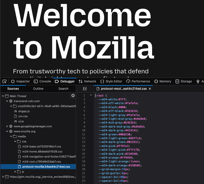Open m24-navigation-and-footer css file
This screenshot has width=204, height=184.
coord(49,157)
